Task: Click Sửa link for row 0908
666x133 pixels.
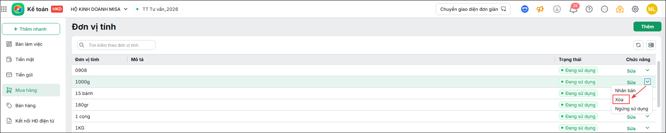Action: tap(631, 71)
